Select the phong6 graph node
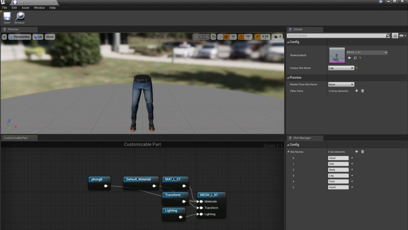This screenshot has height=230, width=408. coord(99,183)
